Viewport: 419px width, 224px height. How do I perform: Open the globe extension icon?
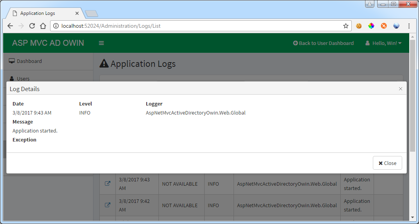tap(396, 26)
